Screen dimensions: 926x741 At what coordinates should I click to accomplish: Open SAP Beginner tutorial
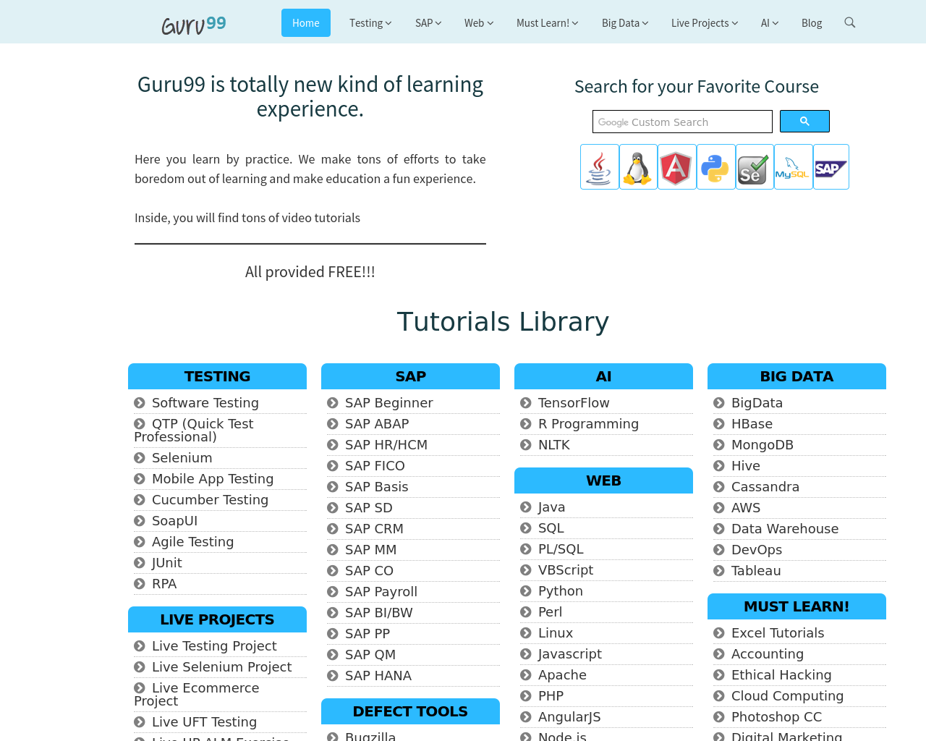tap(388, 403)
